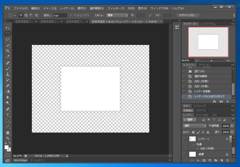Select the Path Selection tool
240x167 pixels.
(x=7, y=121)
